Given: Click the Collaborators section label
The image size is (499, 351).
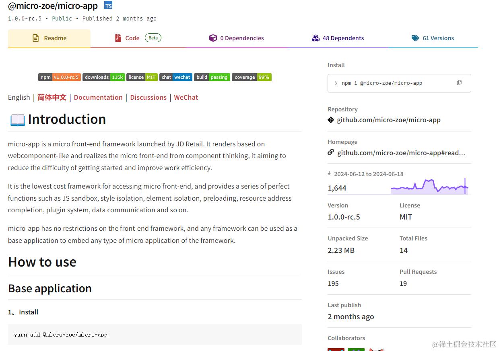Looking at the screenshot, I should [x=346, y=338].
